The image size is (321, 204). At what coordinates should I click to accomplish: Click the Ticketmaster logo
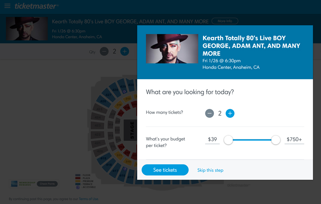coord(36,6)
